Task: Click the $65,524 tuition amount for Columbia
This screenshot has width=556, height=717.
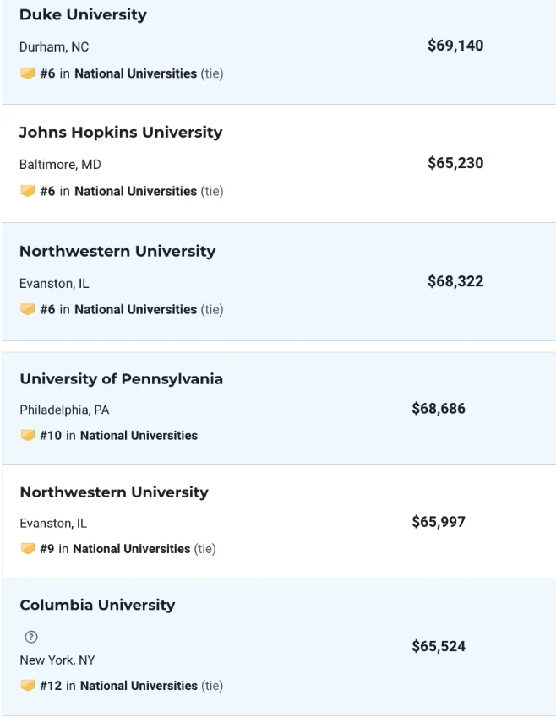Action: pos(439,647)
